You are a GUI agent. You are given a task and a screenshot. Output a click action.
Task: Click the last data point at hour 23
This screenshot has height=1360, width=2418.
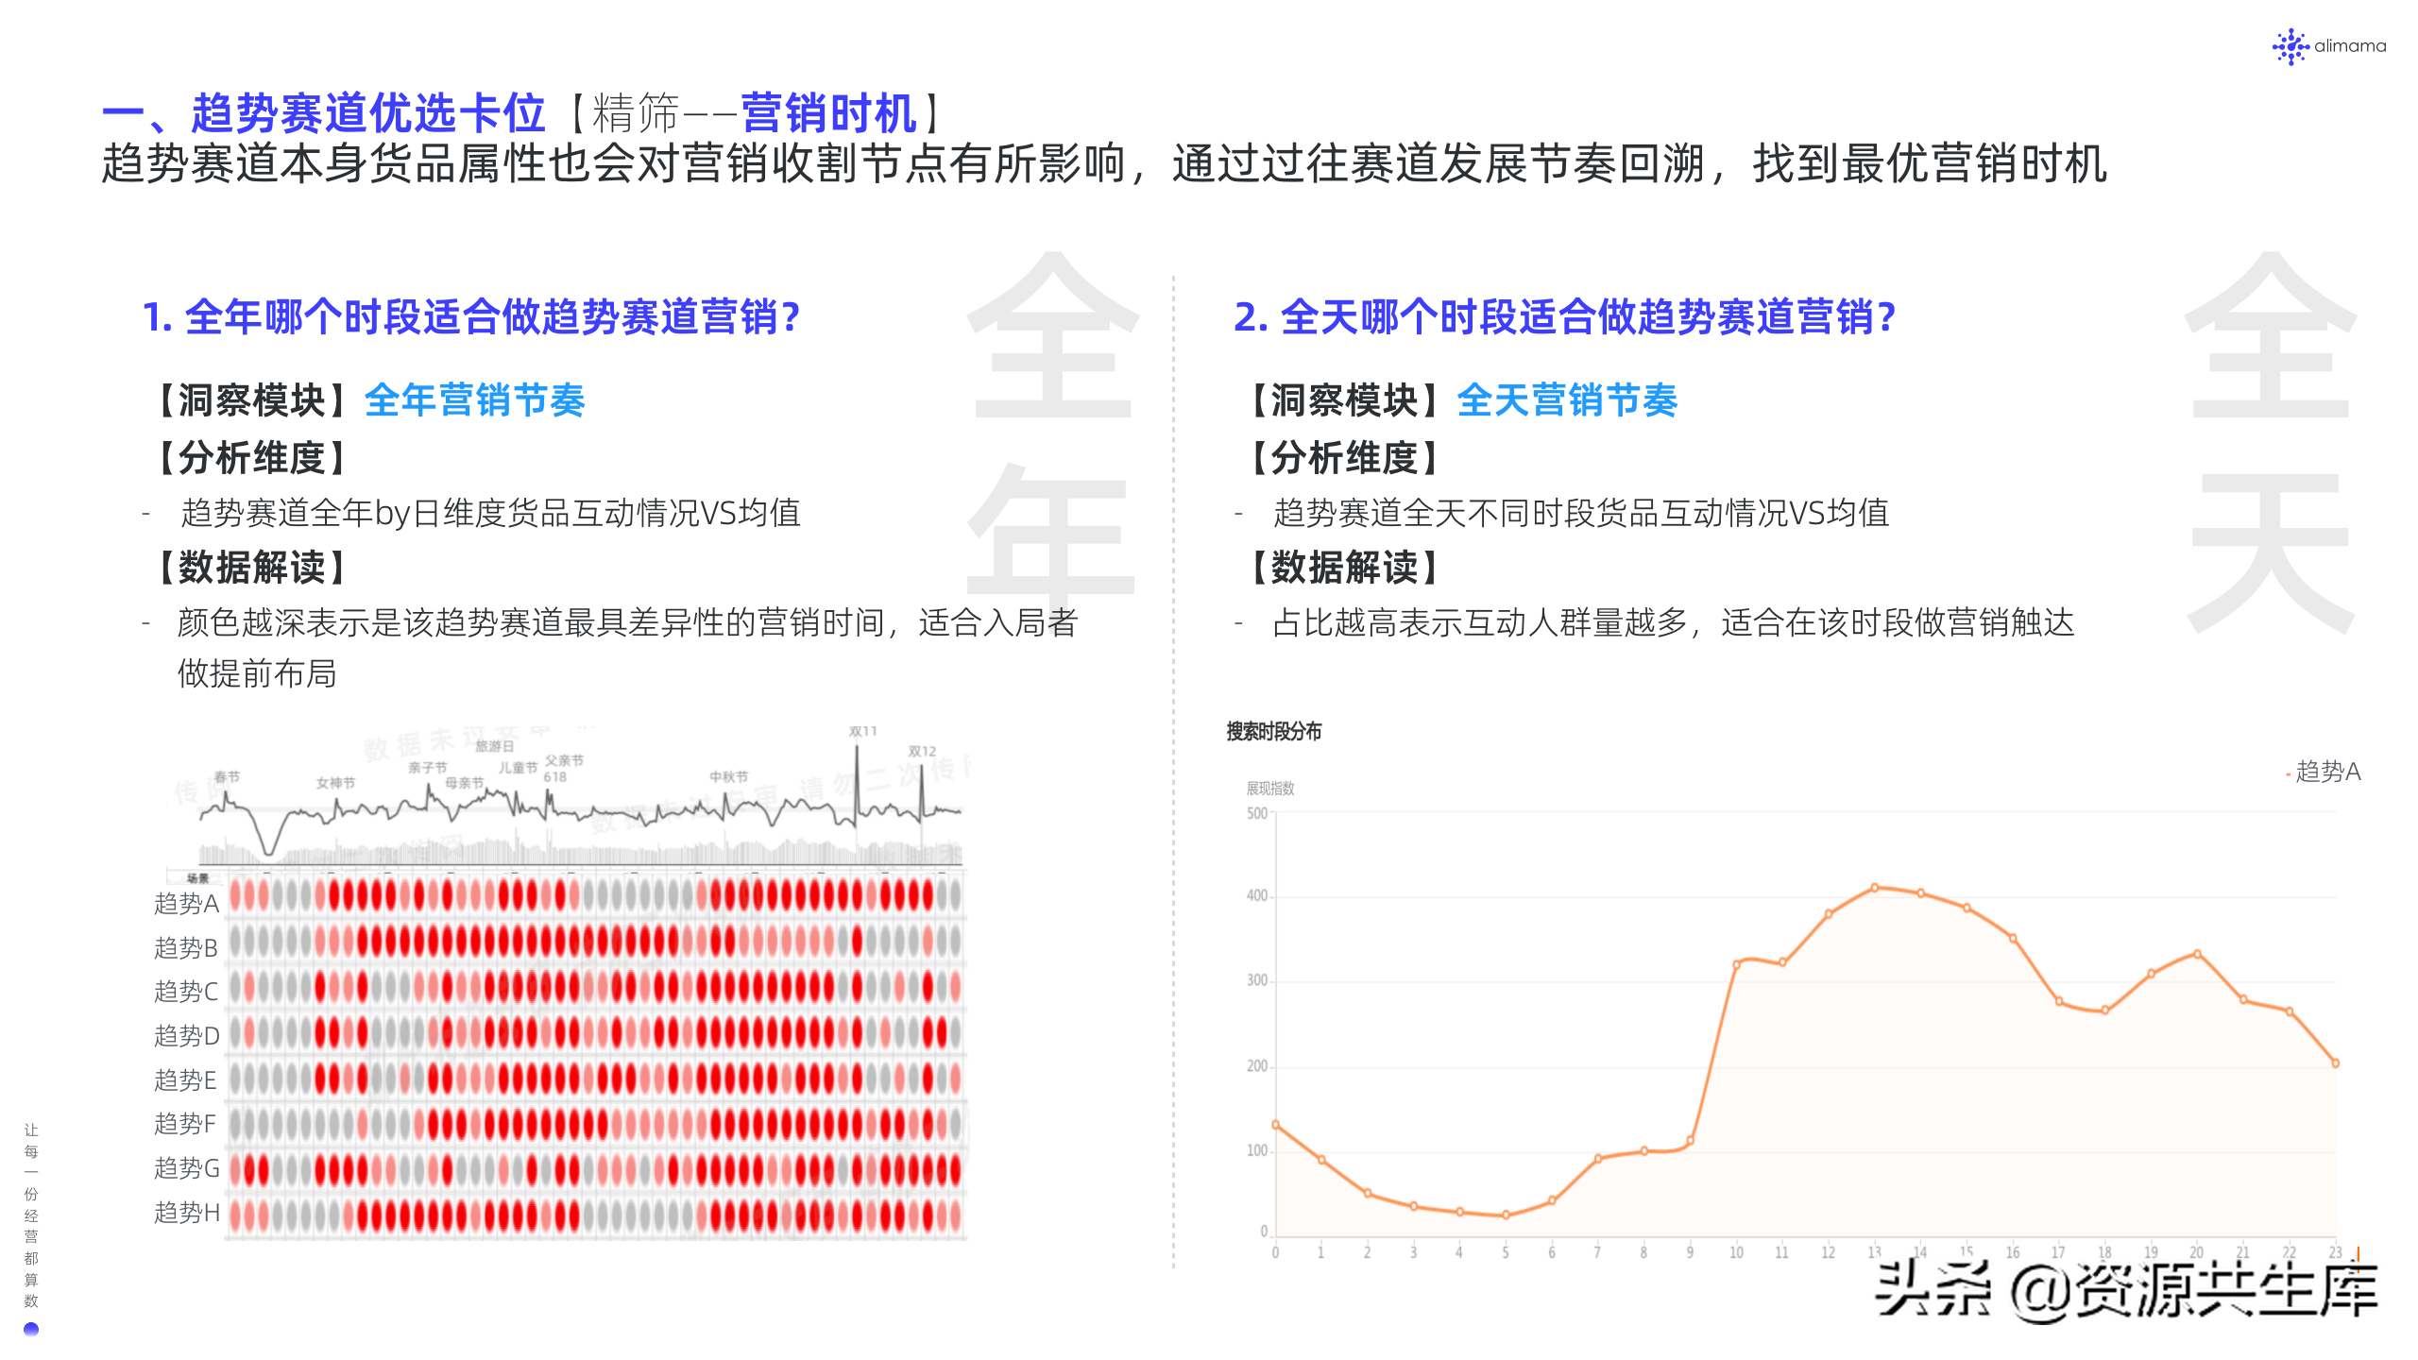pos(2336,1063)
